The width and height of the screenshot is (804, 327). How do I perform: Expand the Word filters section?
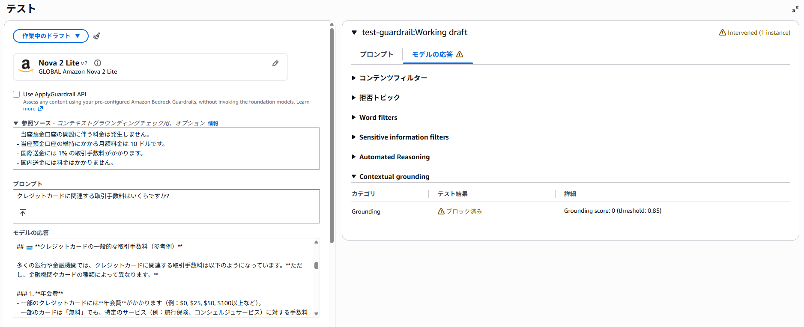[354, 117]
